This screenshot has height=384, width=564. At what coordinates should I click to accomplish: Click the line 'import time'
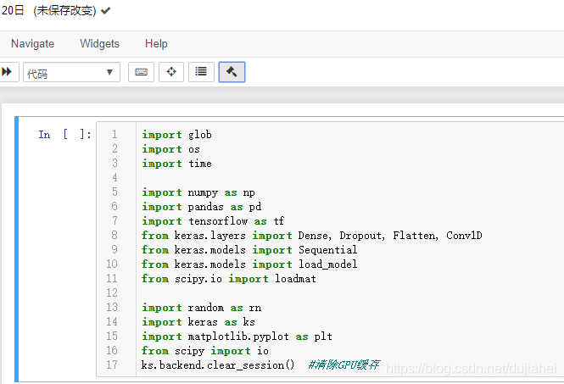(176, 164)
